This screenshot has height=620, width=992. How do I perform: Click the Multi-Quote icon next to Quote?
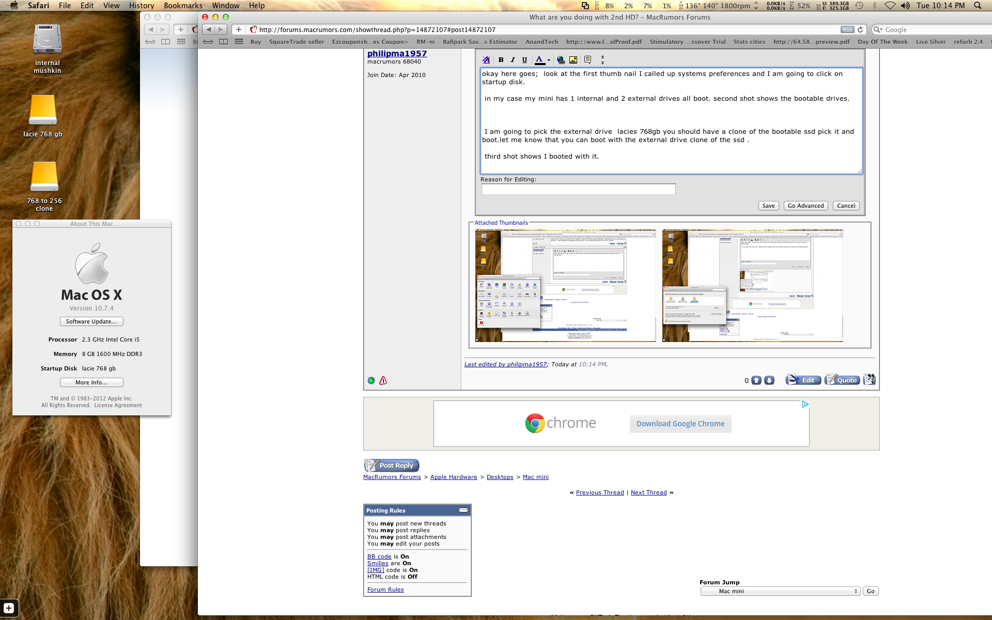point(870,380)
